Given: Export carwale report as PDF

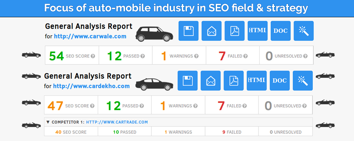Looking at the screenshot, I should point(235,31).
